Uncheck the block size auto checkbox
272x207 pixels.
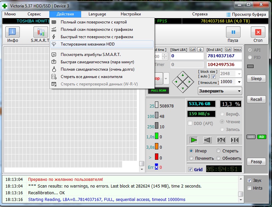214,76
